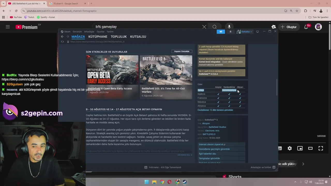
Task: Go forward in Steam store navigation
Action: (68, 37)
